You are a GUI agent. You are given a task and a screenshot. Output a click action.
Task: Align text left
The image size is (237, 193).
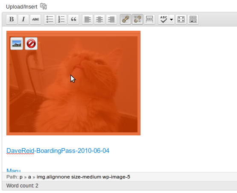pos(88,19)
